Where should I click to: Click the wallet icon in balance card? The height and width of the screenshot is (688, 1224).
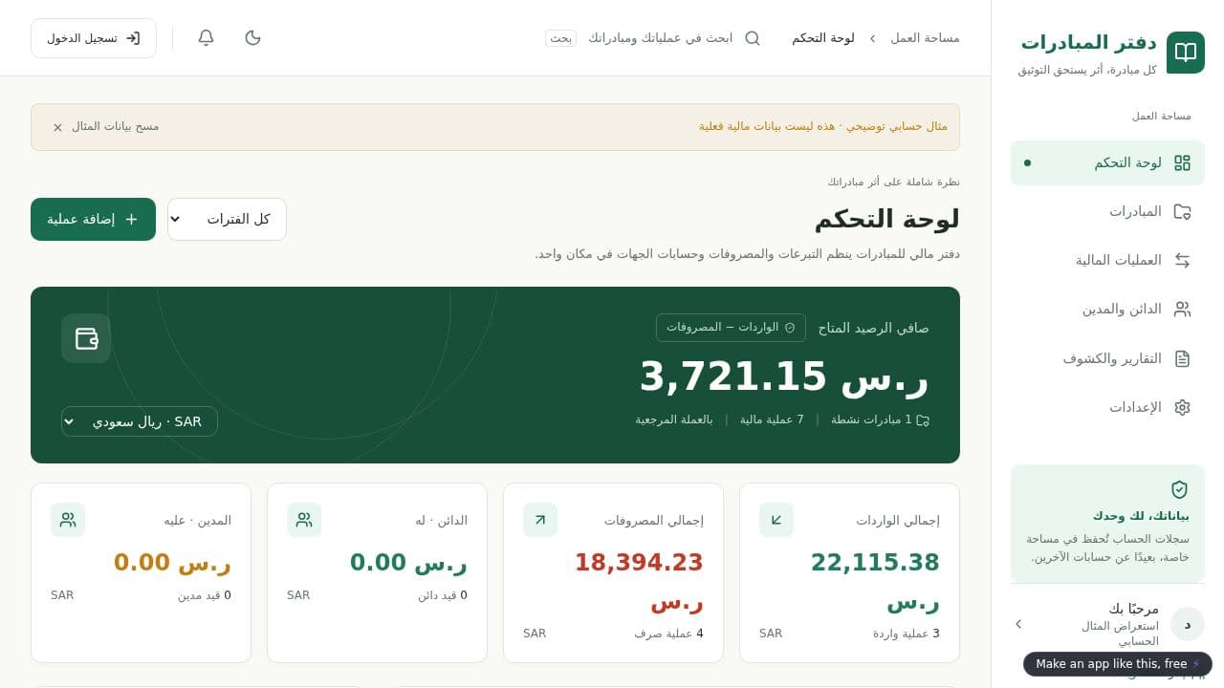point(86,338)
